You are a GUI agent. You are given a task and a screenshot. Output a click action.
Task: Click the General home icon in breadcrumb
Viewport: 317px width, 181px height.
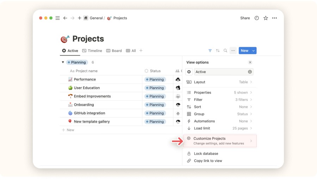coord(86,18)
